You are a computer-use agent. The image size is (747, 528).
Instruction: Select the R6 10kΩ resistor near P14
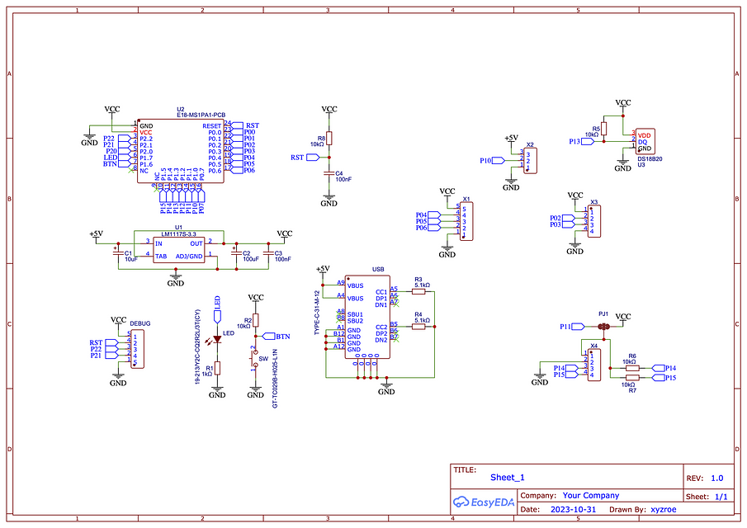pyautogui.click(x=632, y=368)
